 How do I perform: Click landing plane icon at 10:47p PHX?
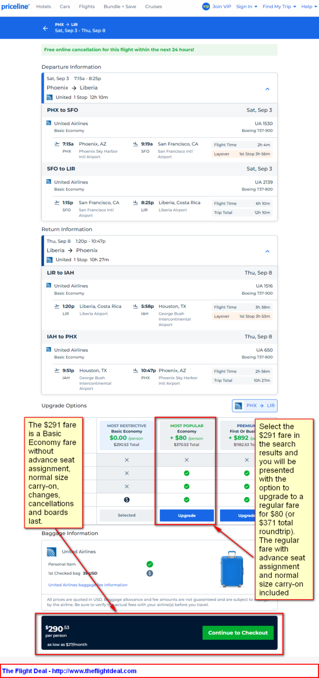tap(136, 370)
